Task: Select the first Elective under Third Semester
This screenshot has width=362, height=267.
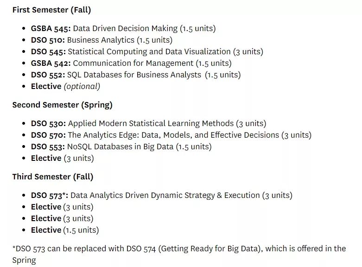Action: point(62,207)
